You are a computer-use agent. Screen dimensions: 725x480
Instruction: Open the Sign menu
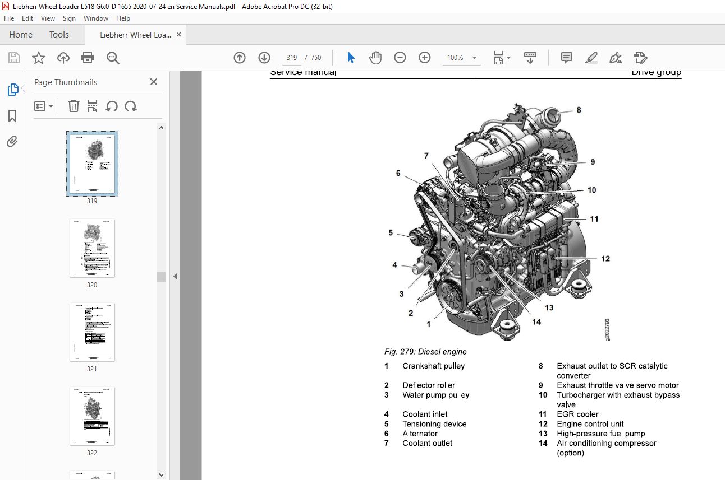[69, 18]
